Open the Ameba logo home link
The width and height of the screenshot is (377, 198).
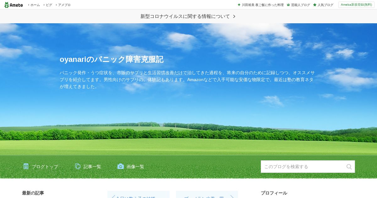(x=14, y=5)
